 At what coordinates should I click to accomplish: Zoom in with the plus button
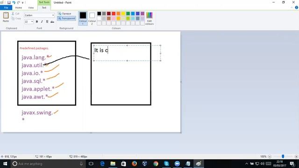(296, 156)
